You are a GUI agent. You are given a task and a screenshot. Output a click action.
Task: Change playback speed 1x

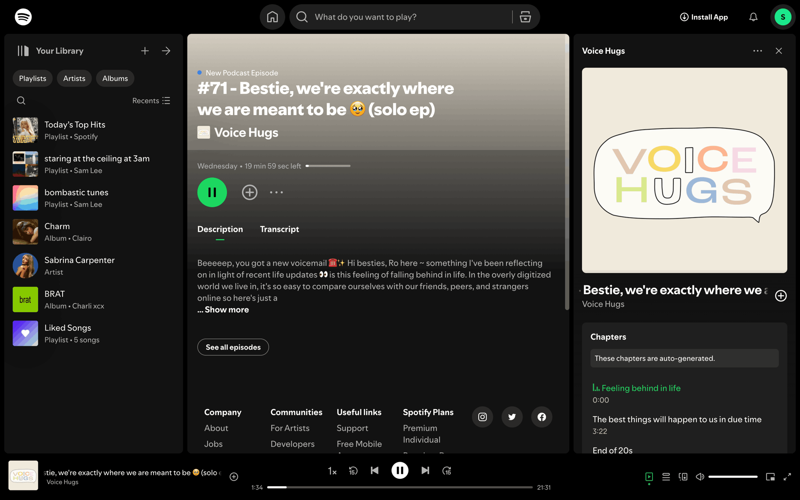click(x=332, y=471)
